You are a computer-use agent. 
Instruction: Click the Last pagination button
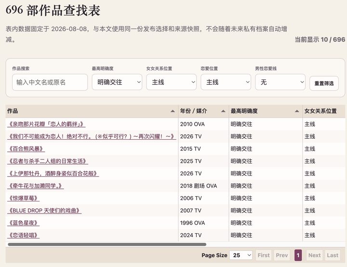[333, 255]
